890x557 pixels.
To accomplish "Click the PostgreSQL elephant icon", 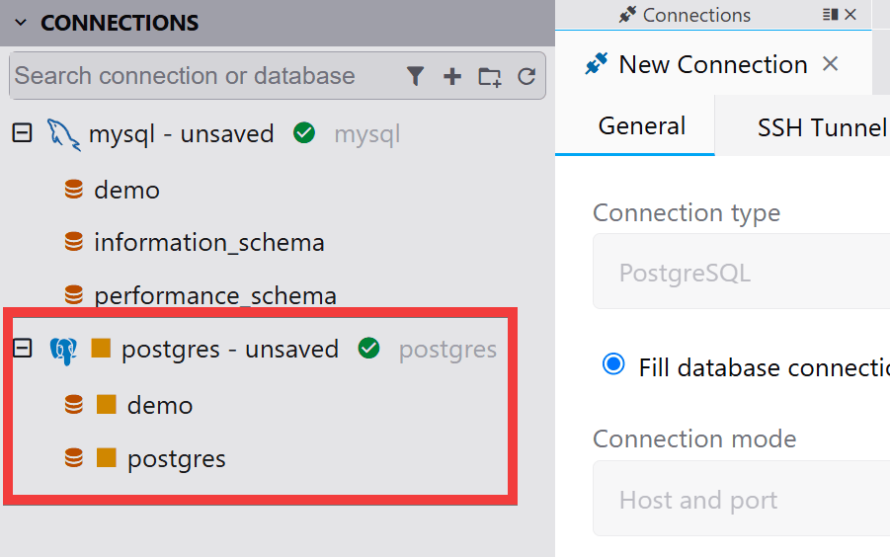I will 63,351.
